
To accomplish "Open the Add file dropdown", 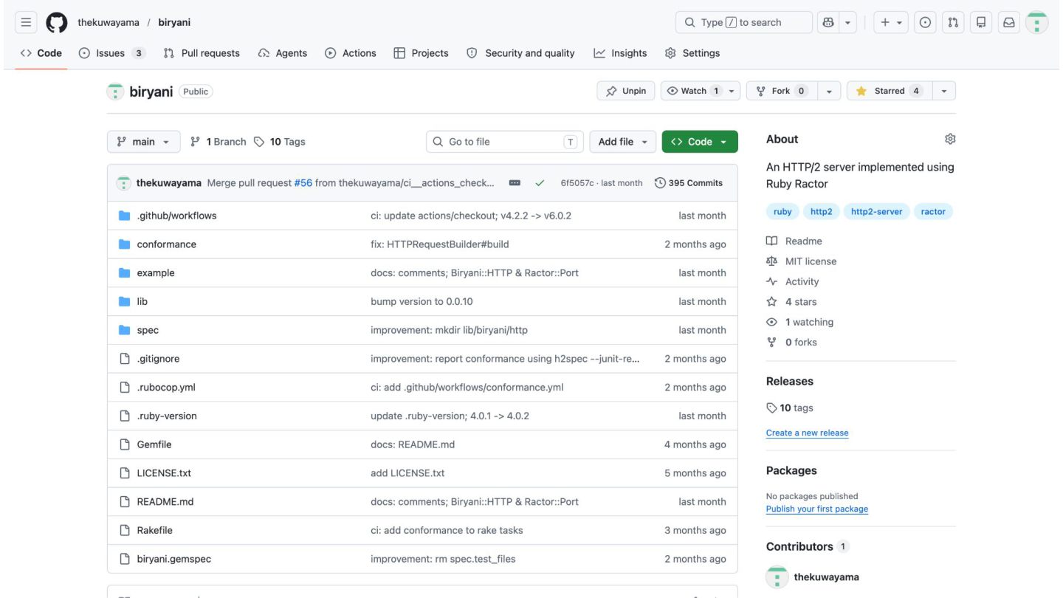I will (622, 142).
